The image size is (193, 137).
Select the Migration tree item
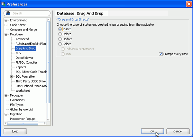(16, 114)
